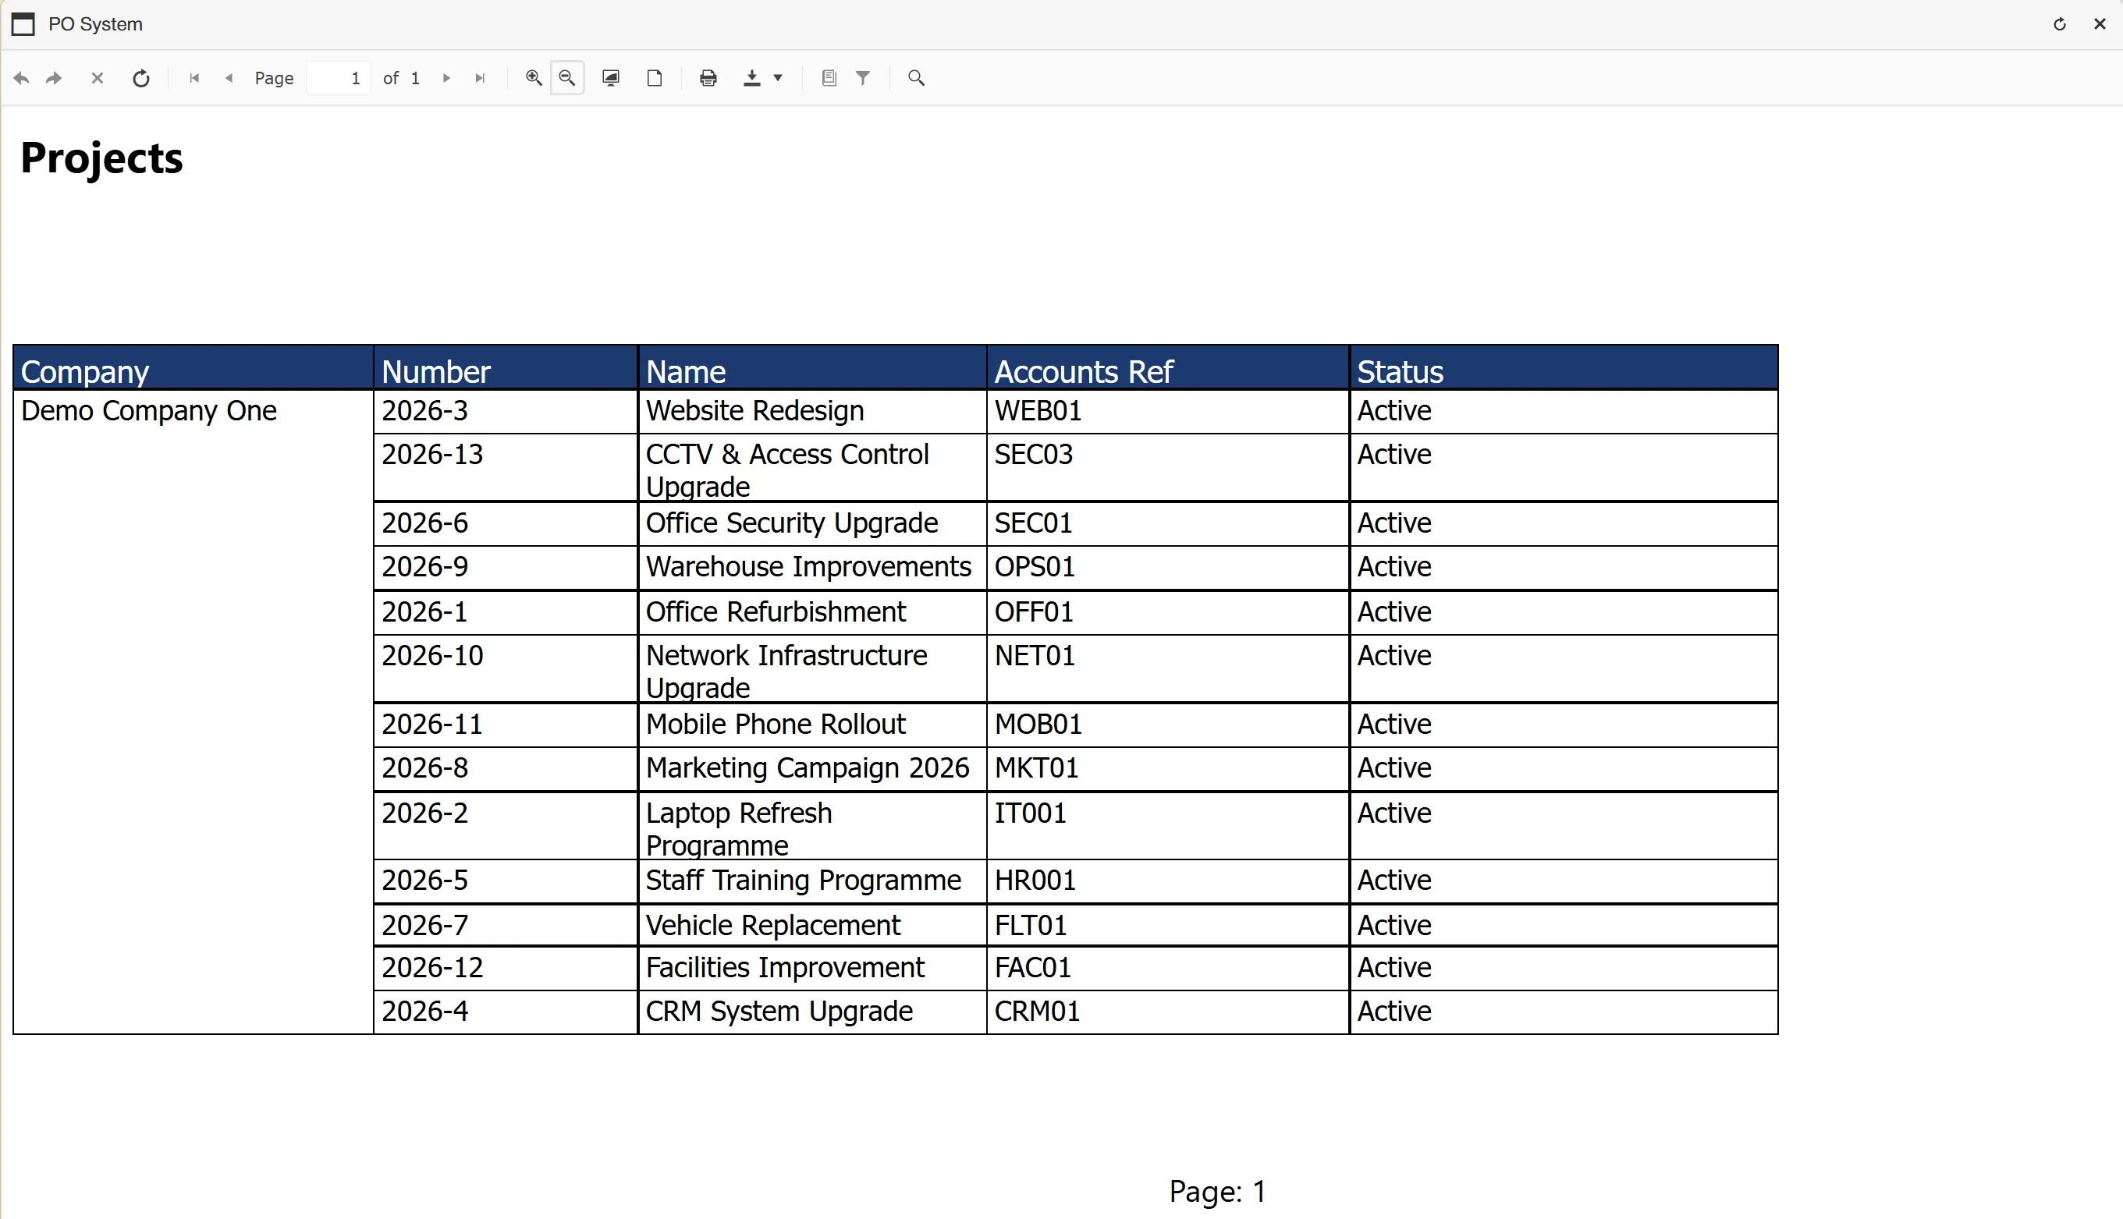2123x1219 pixels.
Task: Click the Company column header
Action: [193, 368]
